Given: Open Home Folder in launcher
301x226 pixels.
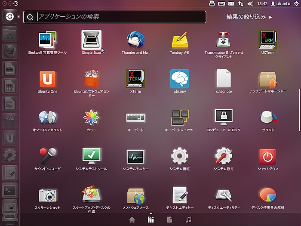Looking at the screenshot, I should tap(10, 34).
